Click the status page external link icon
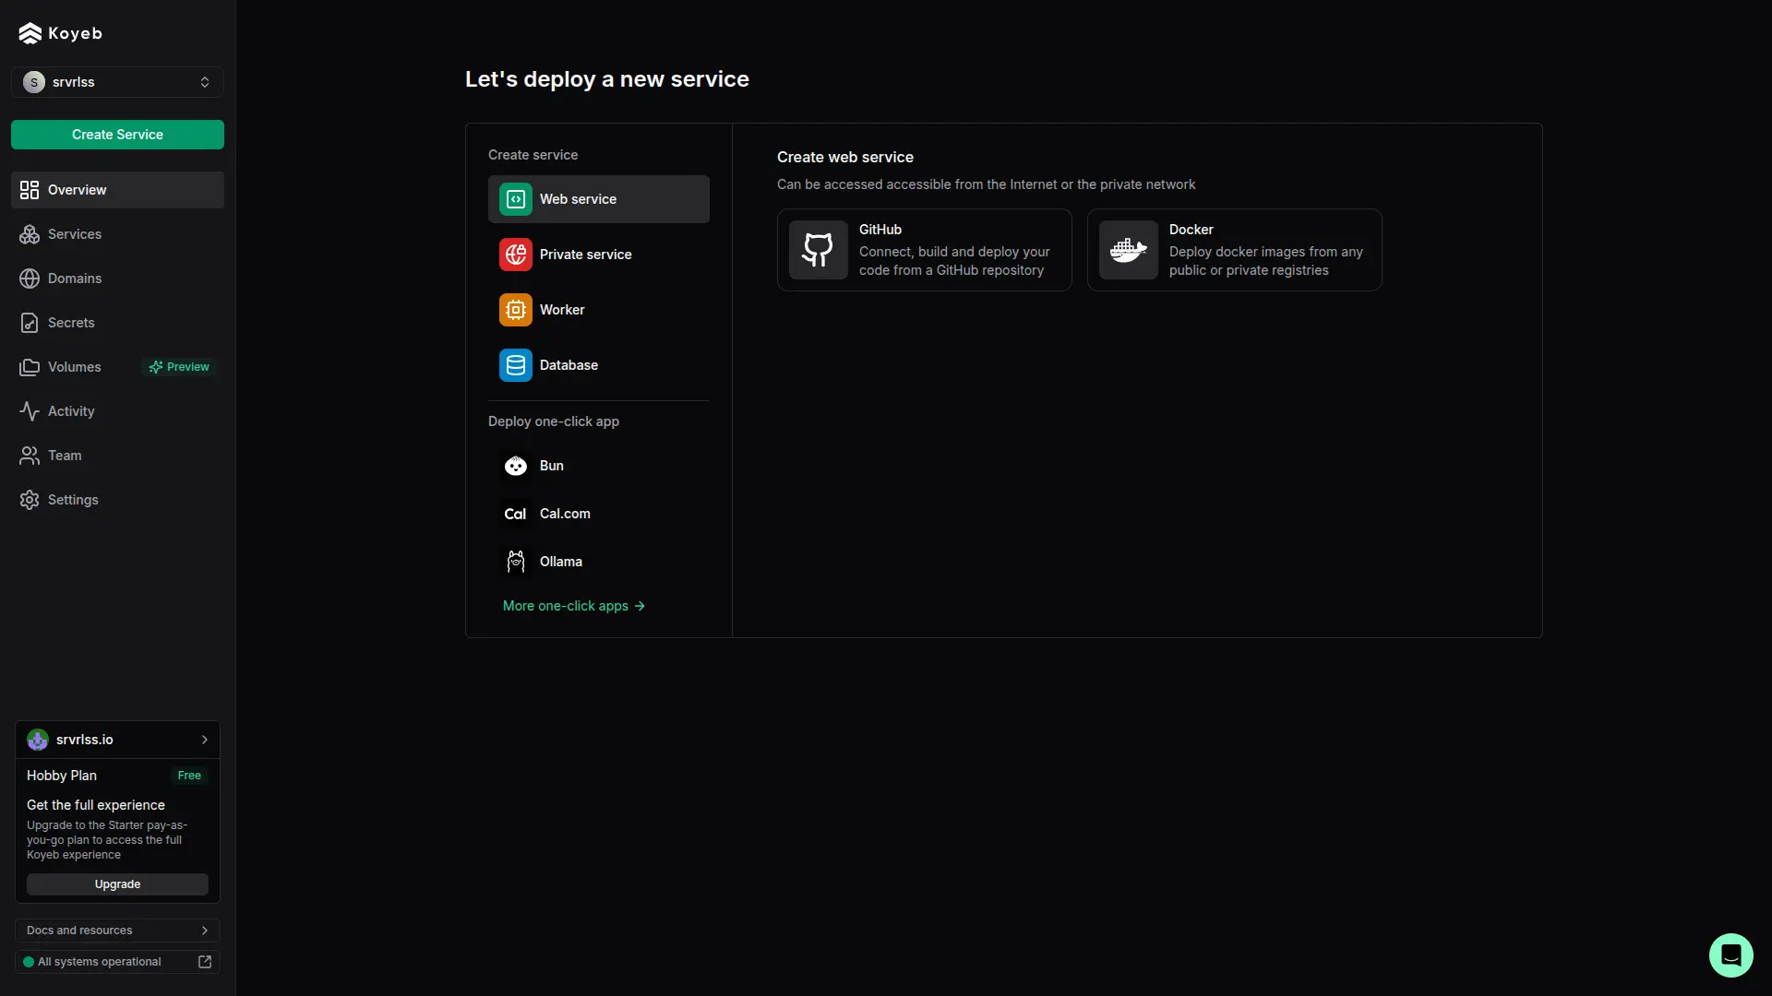Screen dimensions: 1772x996 click(205, 962)
